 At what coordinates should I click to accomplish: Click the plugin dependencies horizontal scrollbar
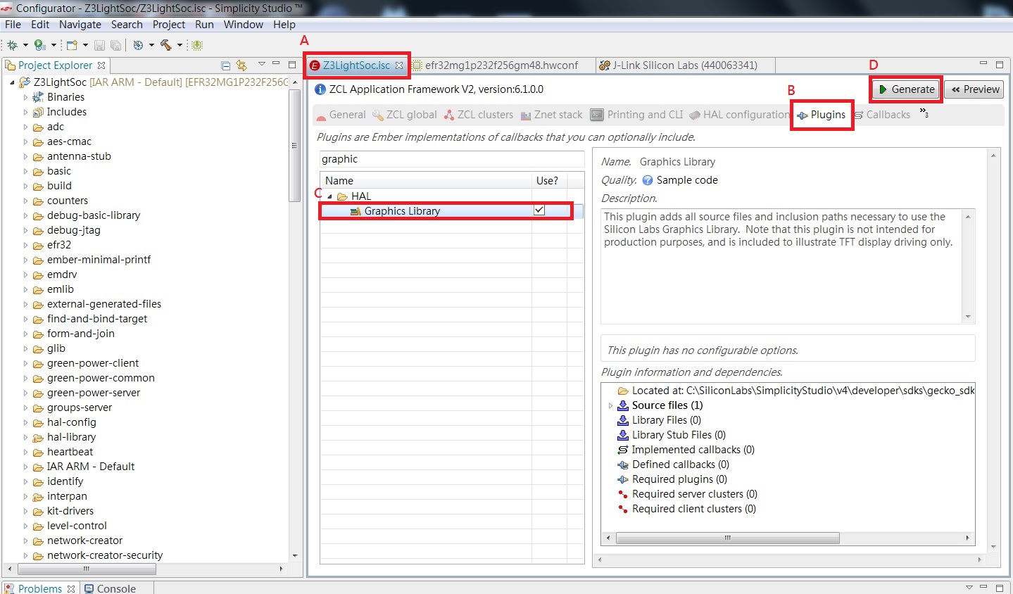click(x=728, y=538)
